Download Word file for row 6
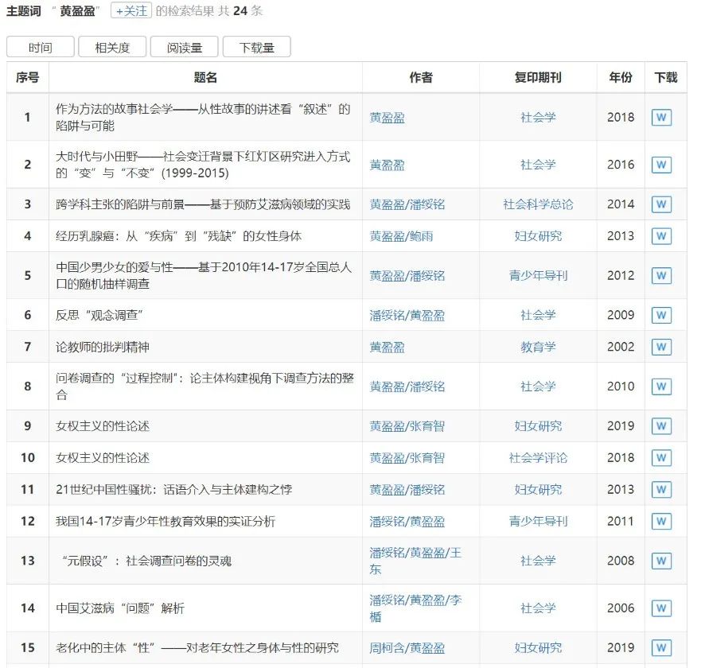 pyautogui.click(x=661, y=315)
